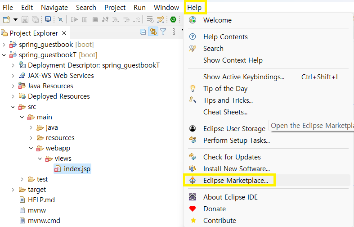
Task: Collapse the src folder
Action: pyautogui.click(x=13, y=107)
